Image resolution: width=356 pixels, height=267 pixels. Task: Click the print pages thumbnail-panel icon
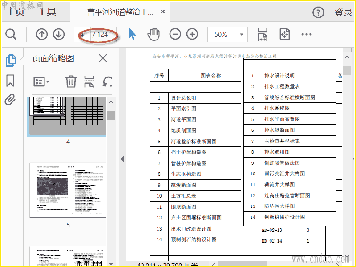pos(89,81)
